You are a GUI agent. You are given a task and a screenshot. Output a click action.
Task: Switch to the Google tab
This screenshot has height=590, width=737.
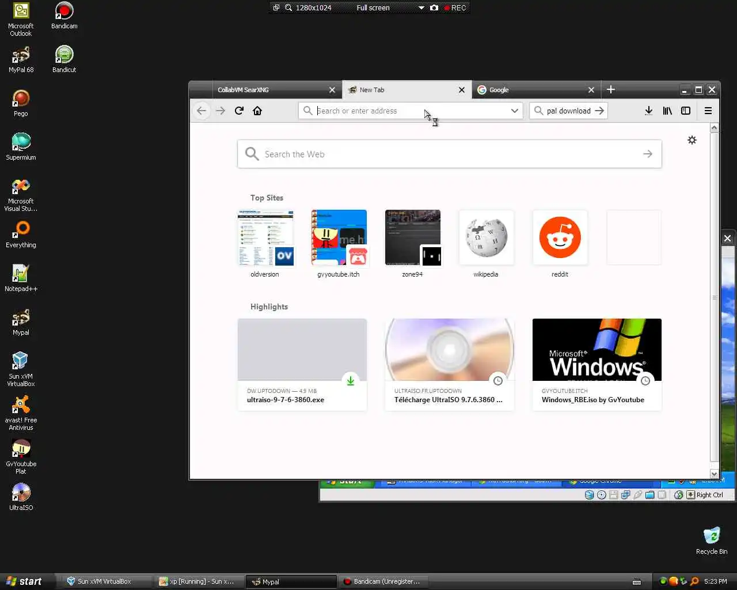(x=535, y=90)
